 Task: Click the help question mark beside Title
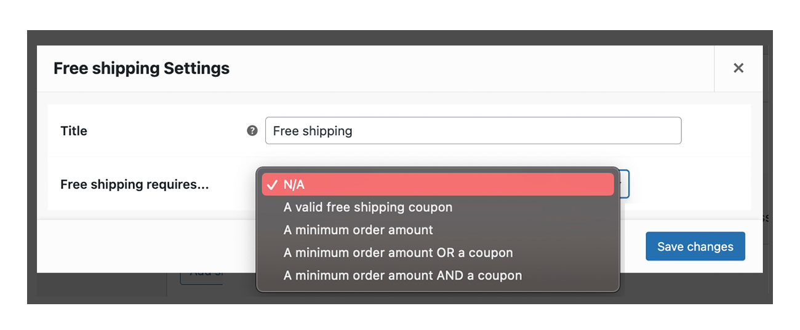pos(252,130)
